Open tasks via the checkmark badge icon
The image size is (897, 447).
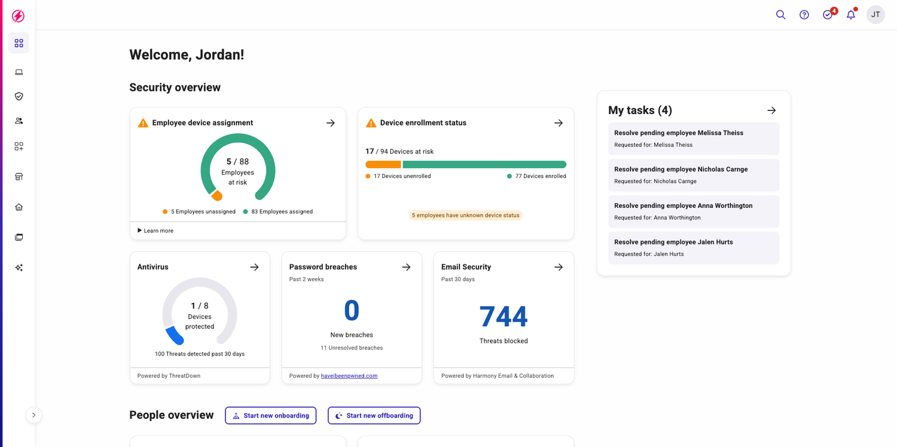point(828,15)
